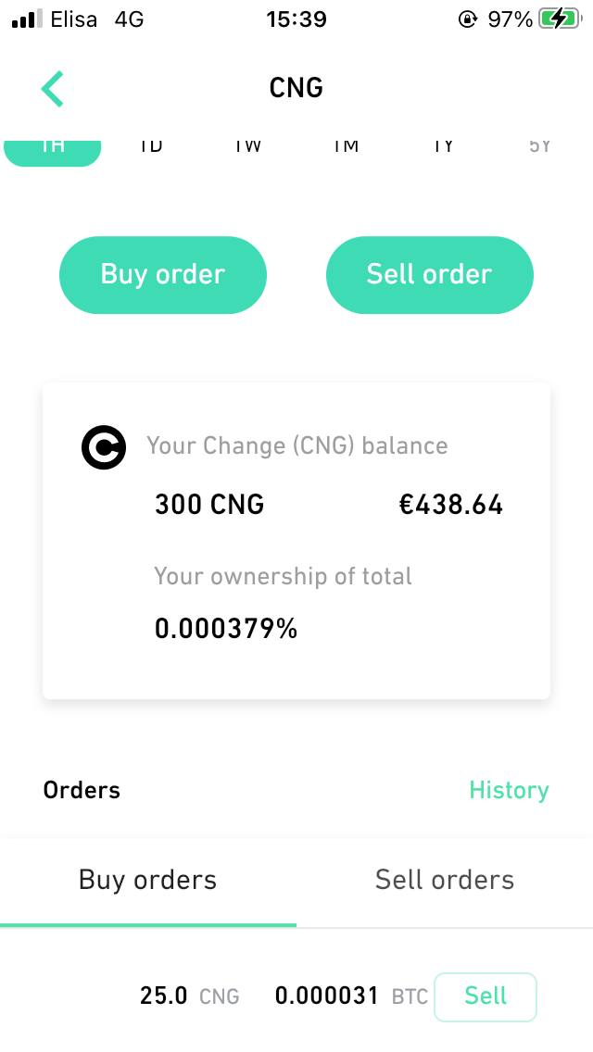Tap the green back arrow
The image size is (593, 1052).
pyautogui.click(x=53, y=89)
